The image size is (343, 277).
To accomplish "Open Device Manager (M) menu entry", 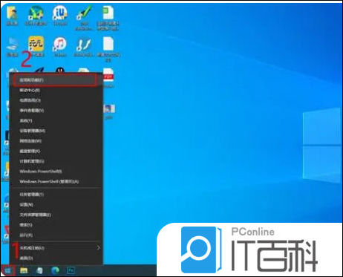I will 56,131.
